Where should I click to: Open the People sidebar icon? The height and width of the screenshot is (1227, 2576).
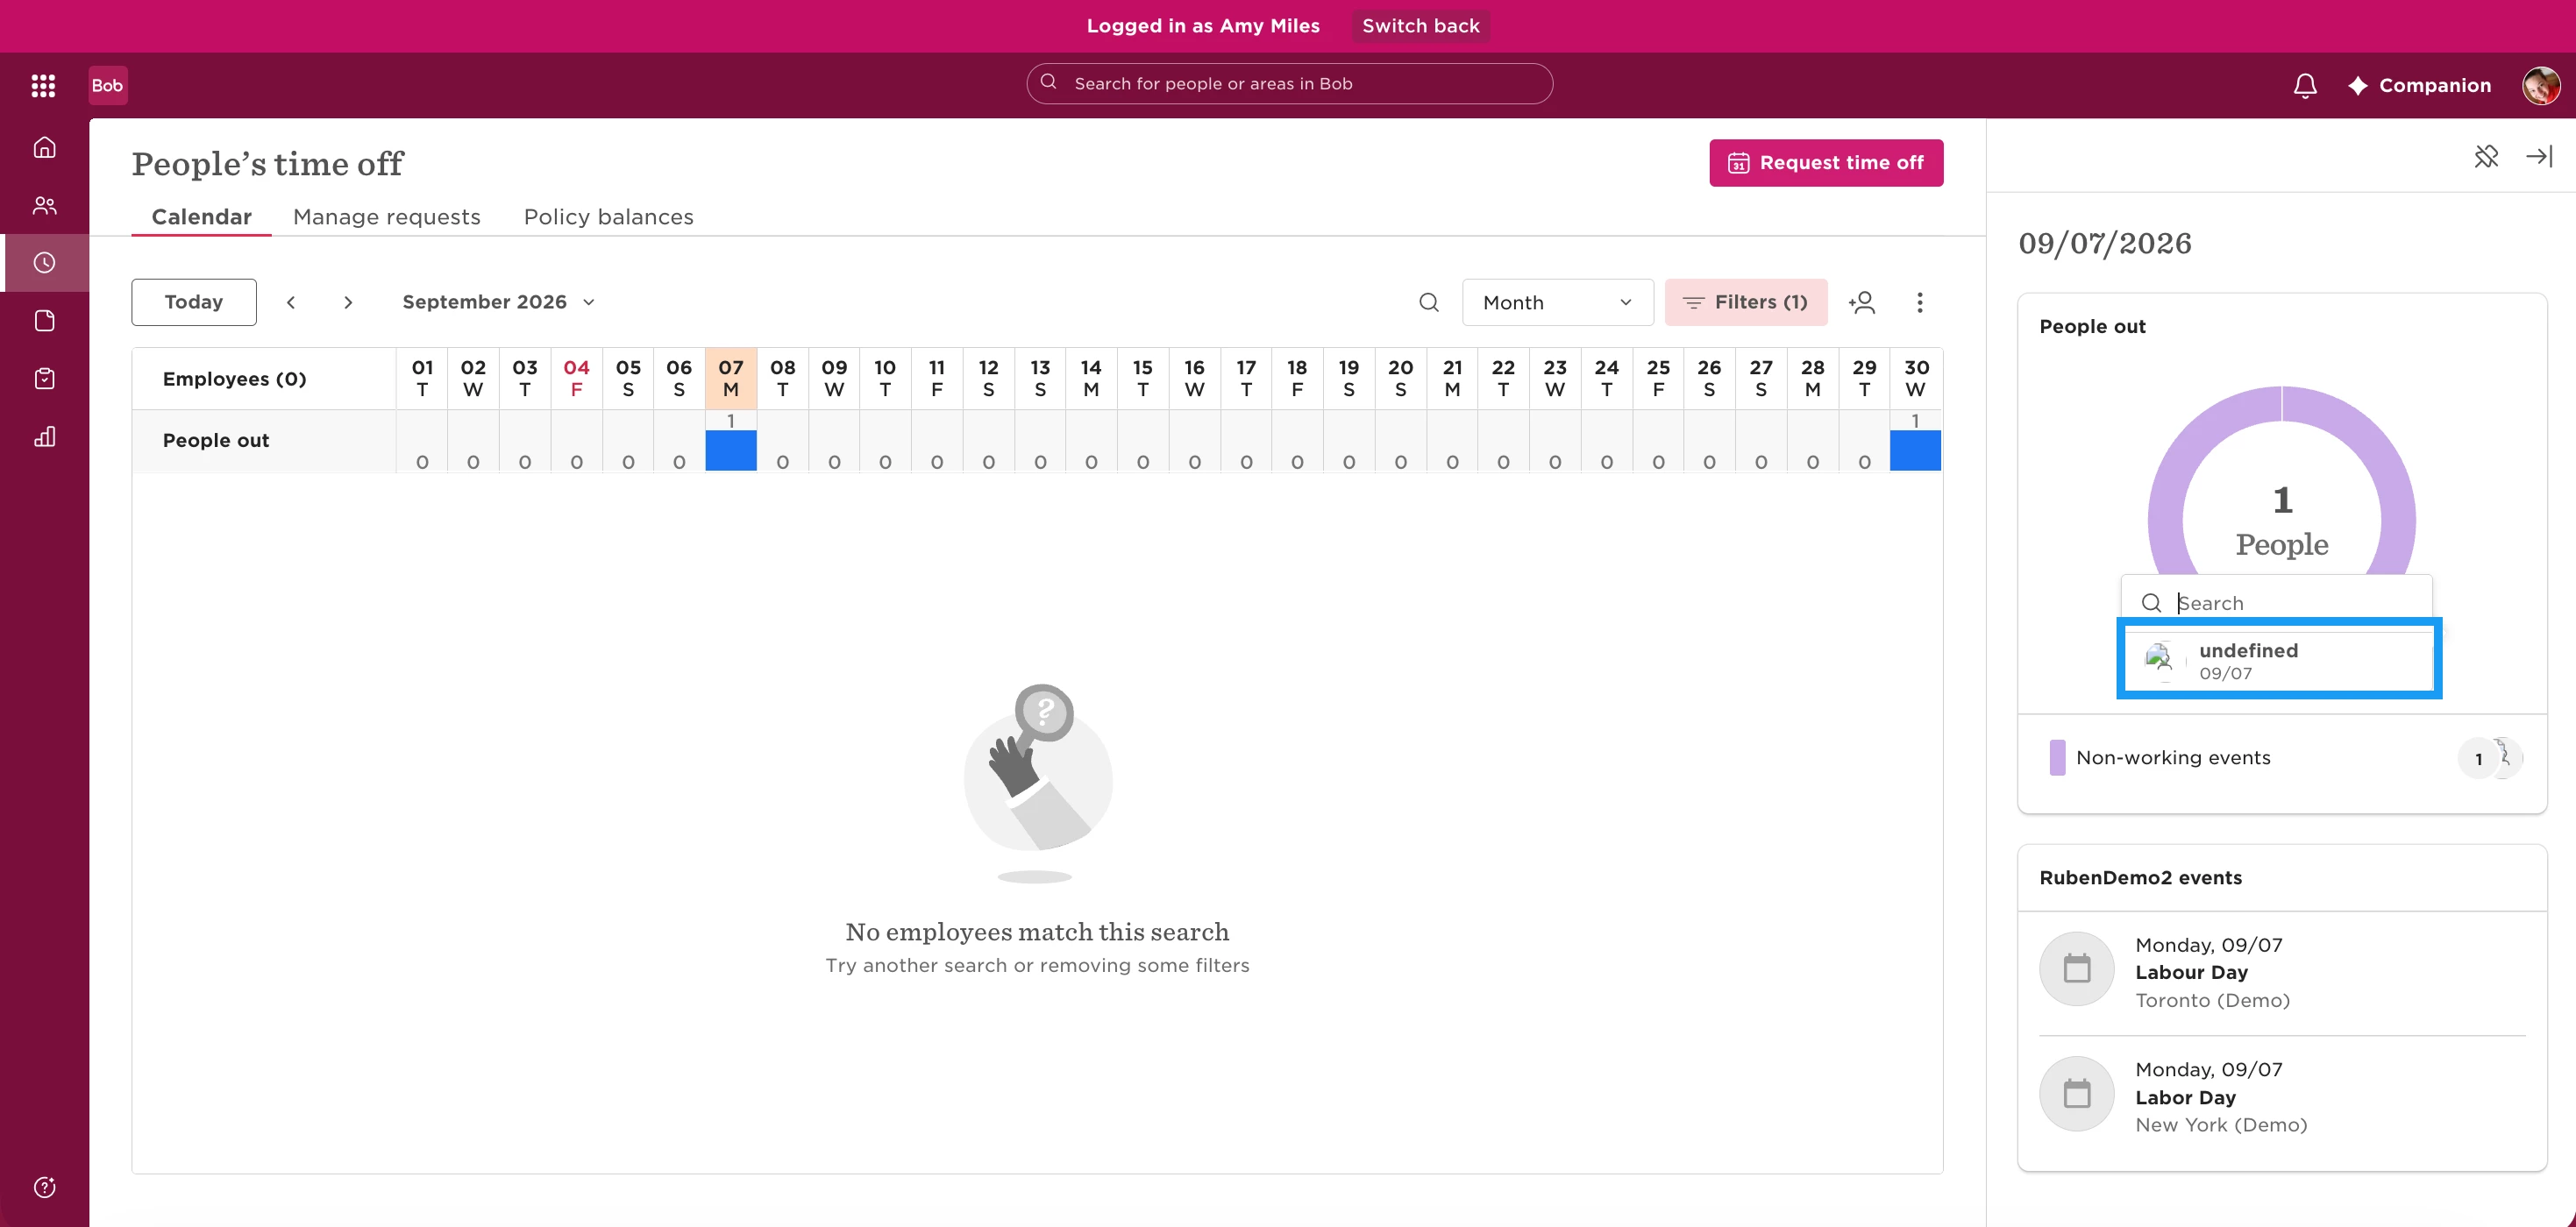[44, 205]
